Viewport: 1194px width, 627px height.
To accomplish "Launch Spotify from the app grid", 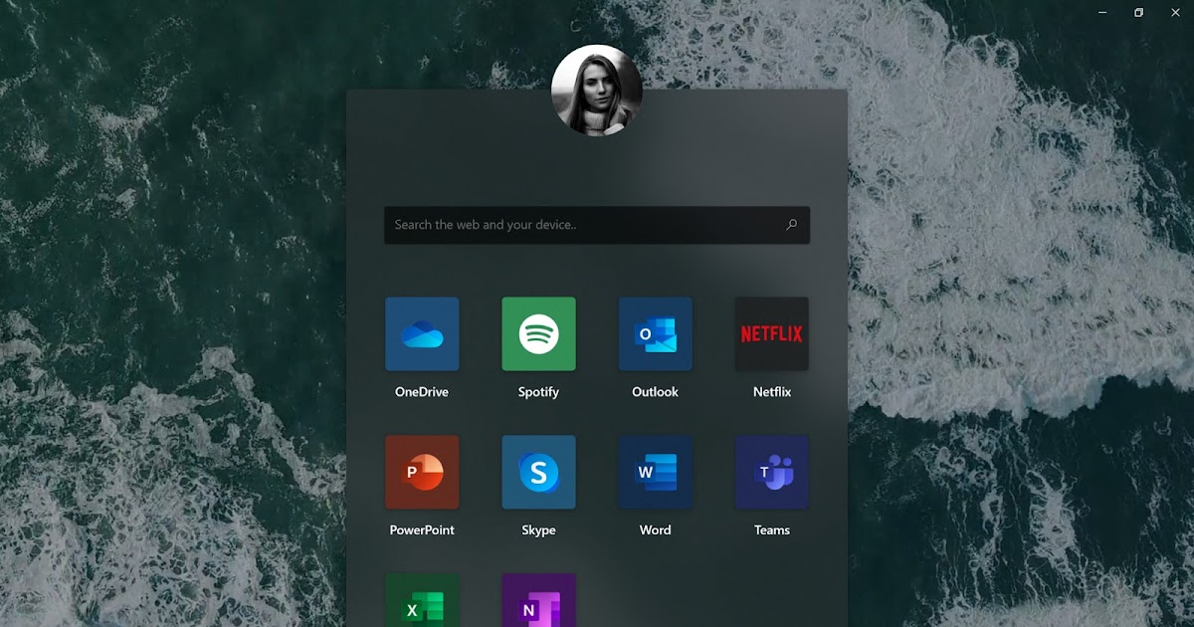I will (538, 333).
